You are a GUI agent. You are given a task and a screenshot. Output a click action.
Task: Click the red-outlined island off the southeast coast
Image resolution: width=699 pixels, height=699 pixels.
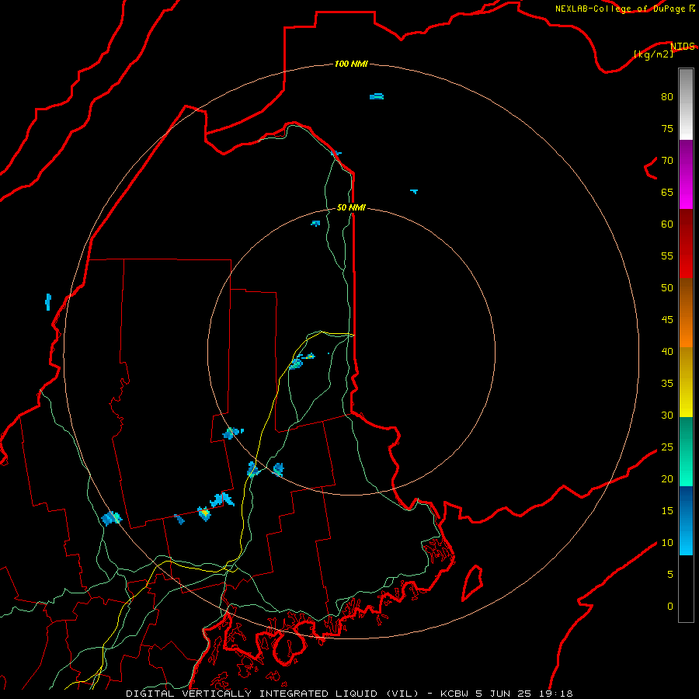(x=472, y=583)
